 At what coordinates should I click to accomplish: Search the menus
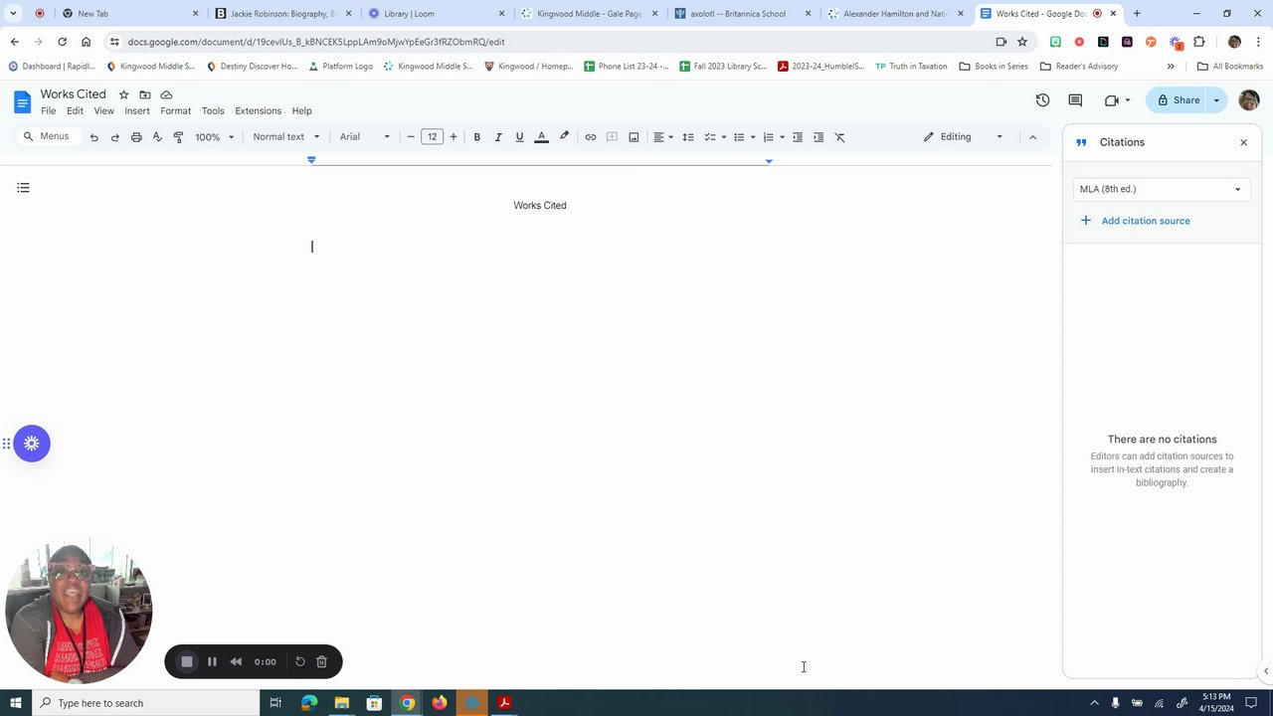47,136
